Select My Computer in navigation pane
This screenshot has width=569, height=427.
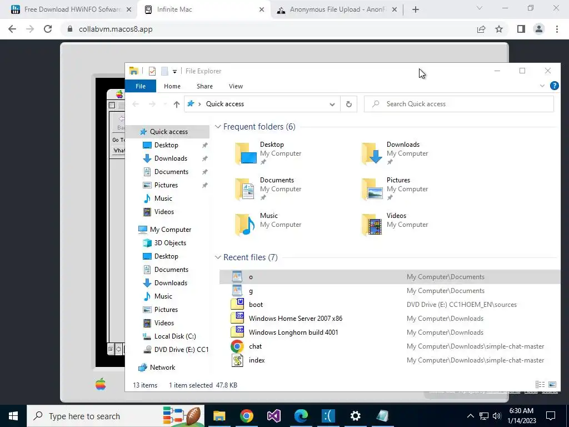pos(170,230)
